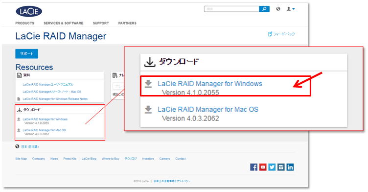Open the user account dropdown
Screen dimensions: 368x192
pos(291,9)
